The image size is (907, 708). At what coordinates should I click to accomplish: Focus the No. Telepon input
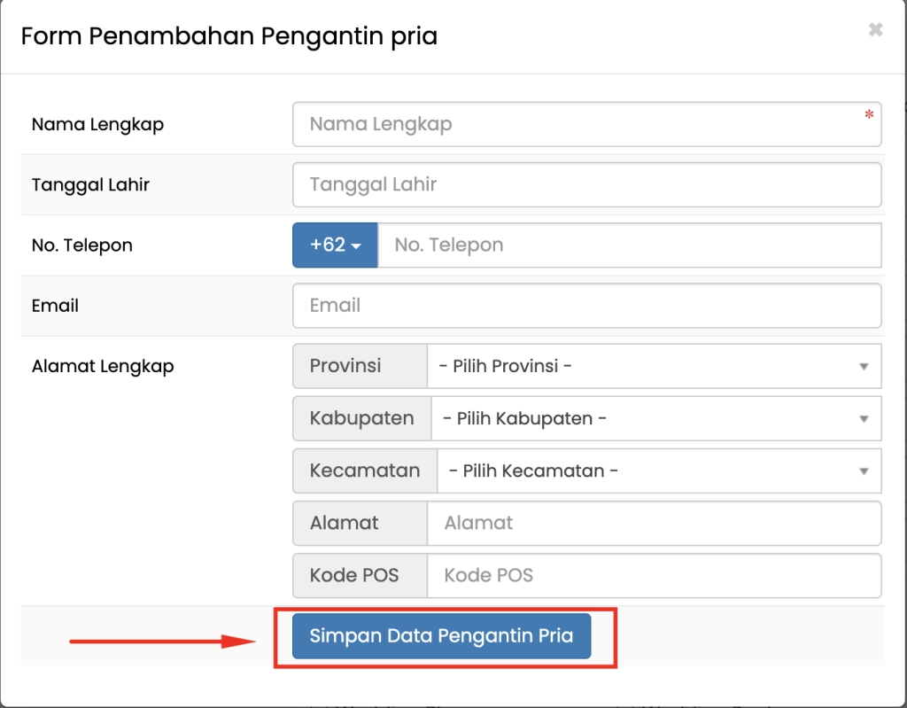pyautogui.click(x=629, y=245)
